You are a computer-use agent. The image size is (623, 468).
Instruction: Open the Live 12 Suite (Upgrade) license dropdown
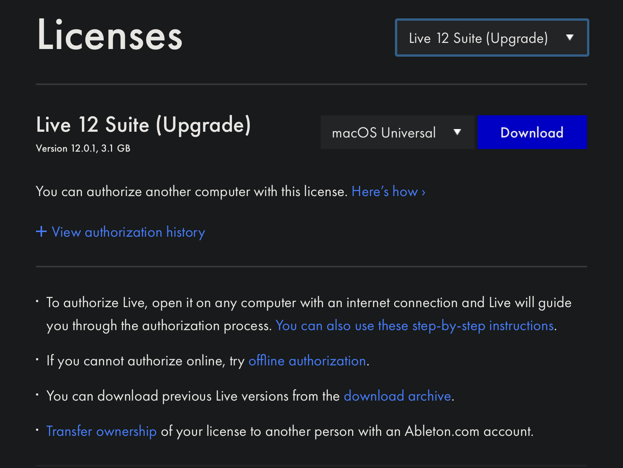492,38
